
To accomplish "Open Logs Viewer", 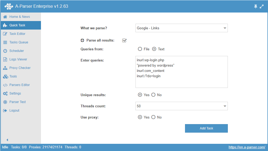I will point(21,59).
